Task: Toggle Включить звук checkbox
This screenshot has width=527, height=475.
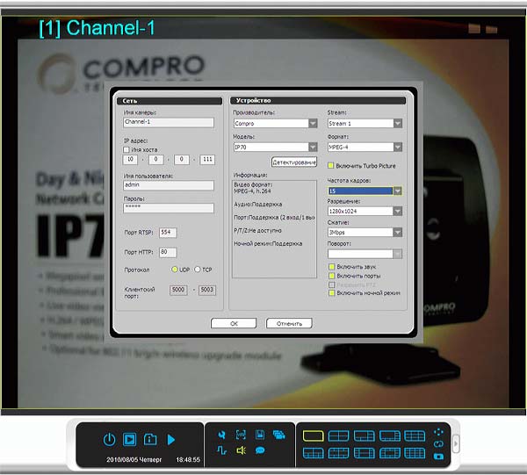Action: point(332,267)
